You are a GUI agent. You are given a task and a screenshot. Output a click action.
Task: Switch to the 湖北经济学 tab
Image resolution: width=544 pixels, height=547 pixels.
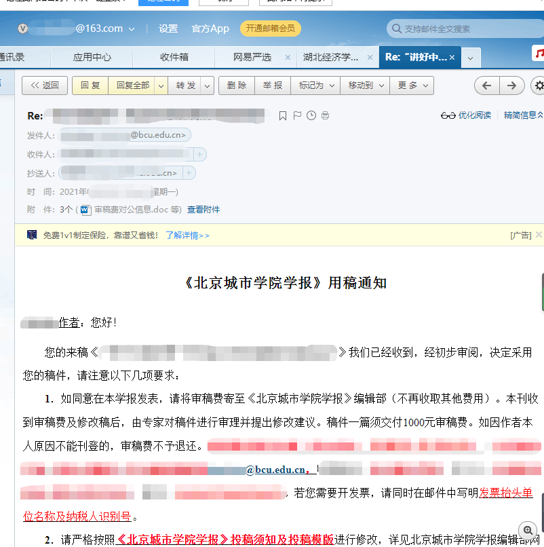[330, 57]
